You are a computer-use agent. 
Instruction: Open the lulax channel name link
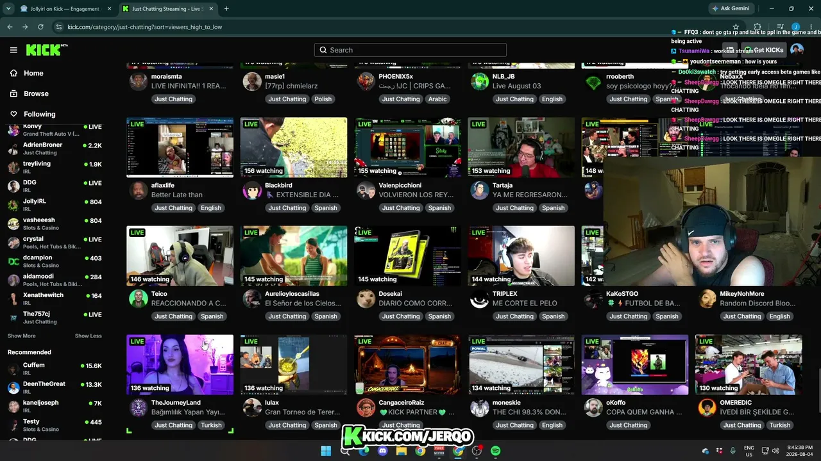tap(273, 403)
